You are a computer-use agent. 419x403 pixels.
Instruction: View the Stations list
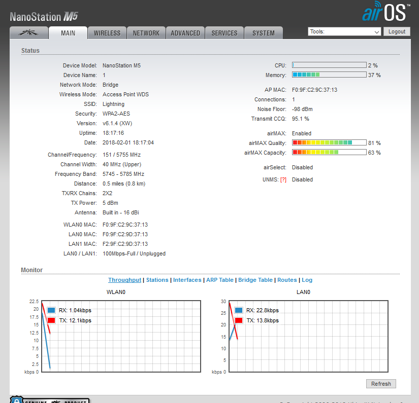coord(157,280)
